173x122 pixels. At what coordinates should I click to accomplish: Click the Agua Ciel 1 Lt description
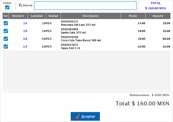[x=71, y=48]
